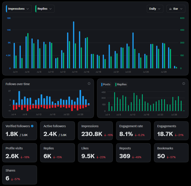The width and height of the screenshot is (191, 186).
Task: Click the 450 axis label in Posts chart
Action: coord(104,92)
